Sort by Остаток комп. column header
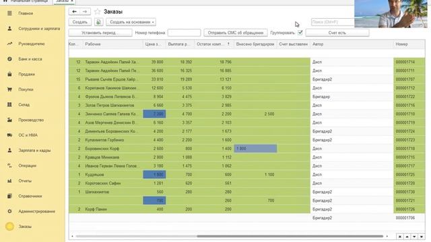Screen dimensions: 431x242 213,44
